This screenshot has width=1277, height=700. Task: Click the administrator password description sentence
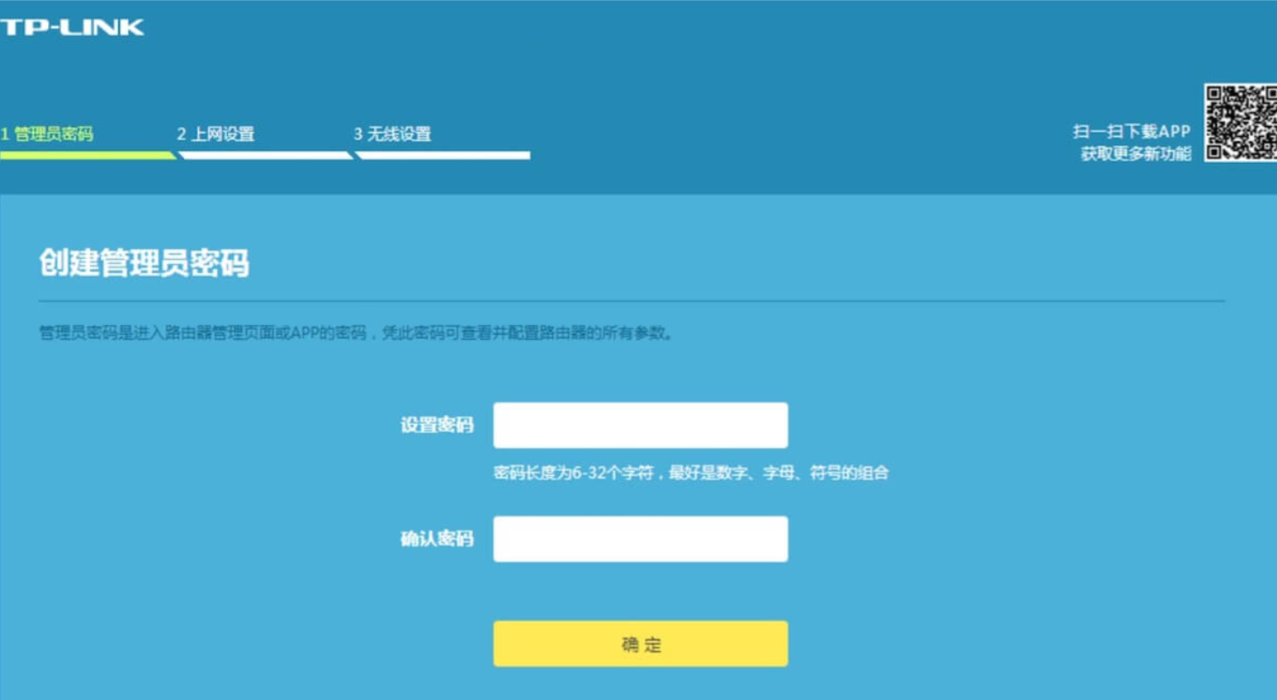click(x=356, y=333)
